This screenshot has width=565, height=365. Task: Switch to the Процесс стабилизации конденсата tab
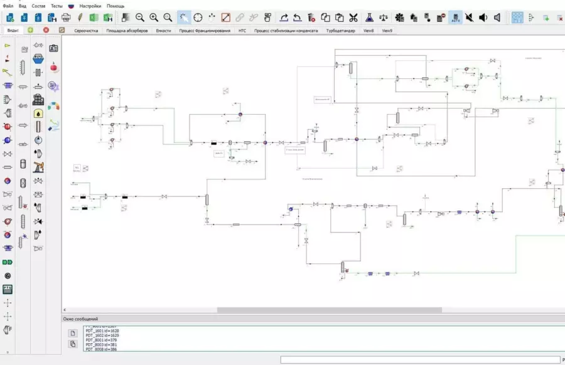point(286,31)
